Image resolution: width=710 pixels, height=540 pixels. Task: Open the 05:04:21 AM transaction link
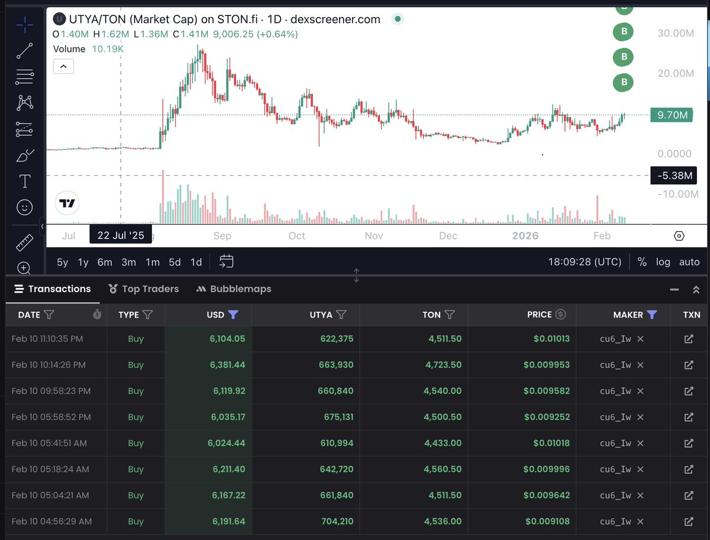pyautogui.click(x=689, y=495)
